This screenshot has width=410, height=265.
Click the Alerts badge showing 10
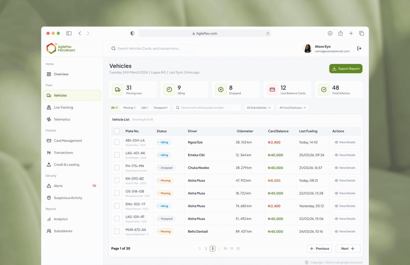click(94, 186)
